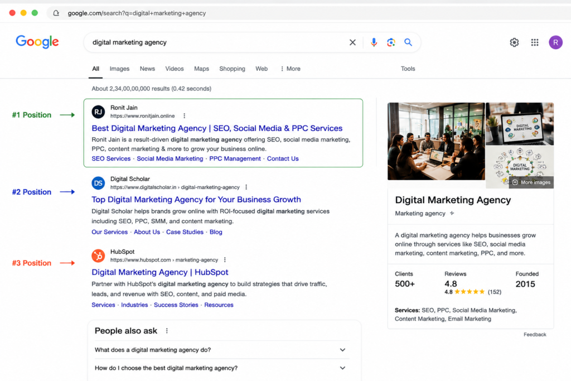This screenshot has width=571, height=381.
Task: Open Google settings gear icon
Action: point(514,42)
